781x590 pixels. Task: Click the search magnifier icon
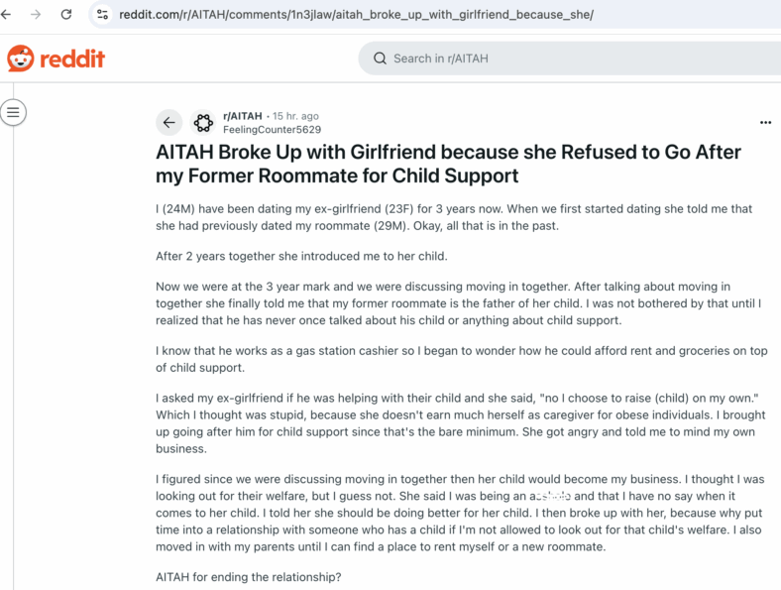(380, 59)
